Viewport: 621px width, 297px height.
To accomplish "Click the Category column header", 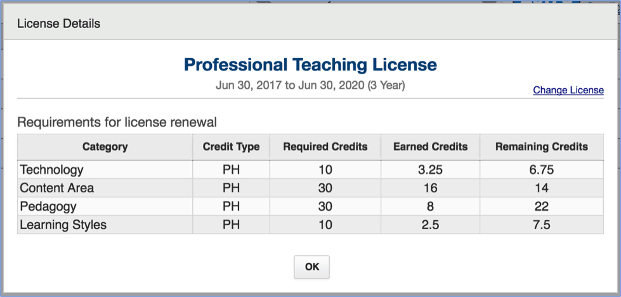I will click(105, 147).
